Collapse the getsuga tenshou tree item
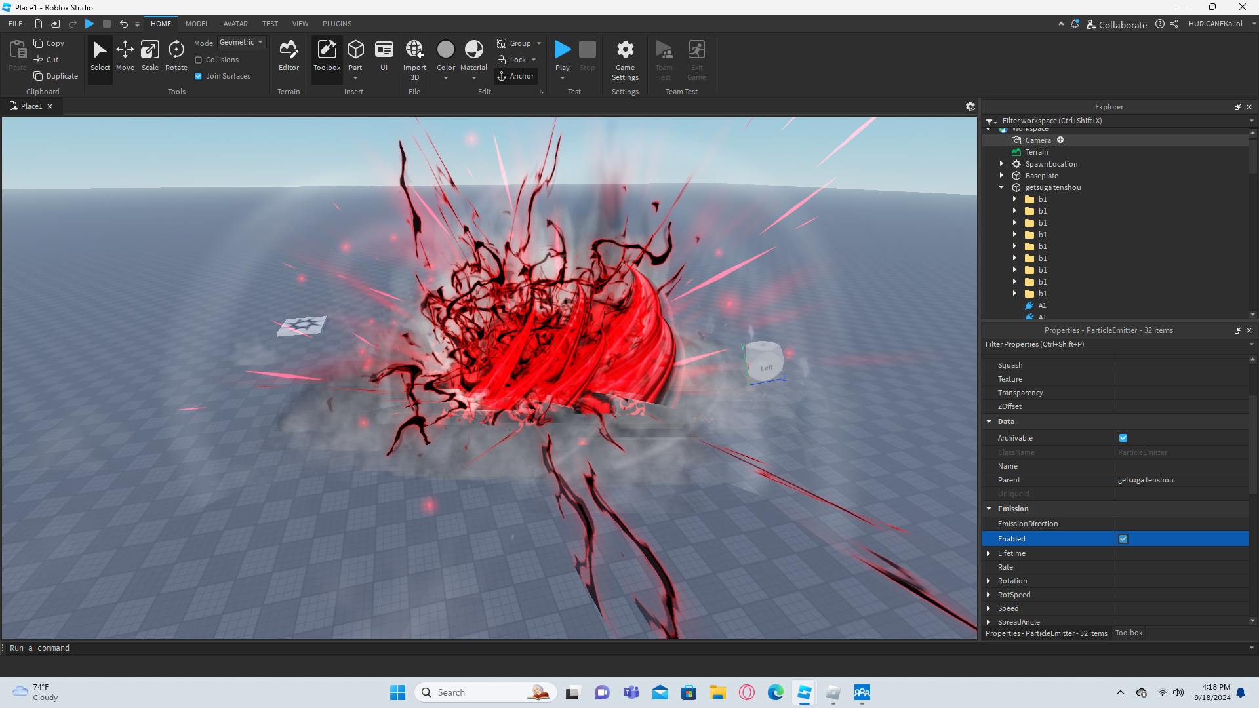This screenshot has height=708, width=1259. pos(1001,187)
